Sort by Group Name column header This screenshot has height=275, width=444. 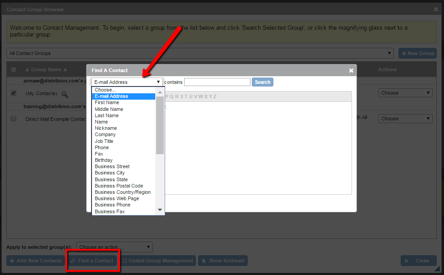click(46, 69)
